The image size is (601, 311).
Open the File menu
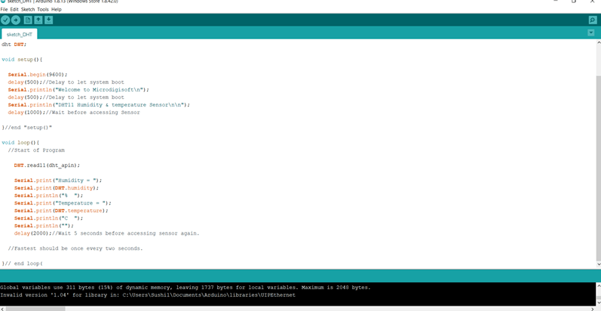point(5,9)
